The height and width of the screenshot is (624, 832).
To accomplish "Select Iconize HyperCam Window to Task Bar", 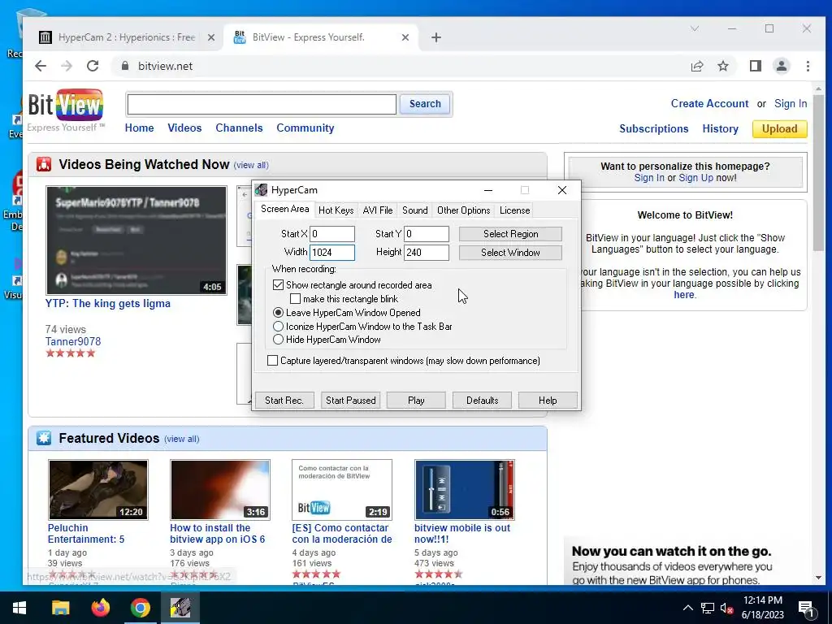I will (278, 327).
